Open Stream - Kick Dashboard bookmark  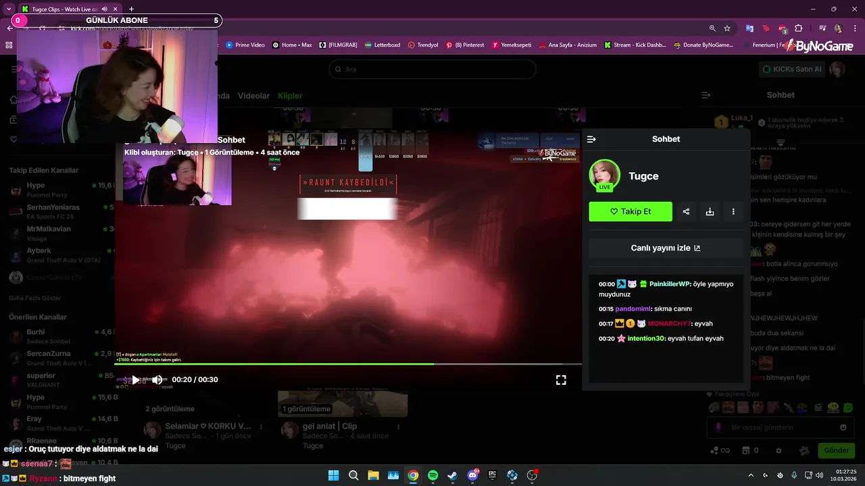[635, 45]
